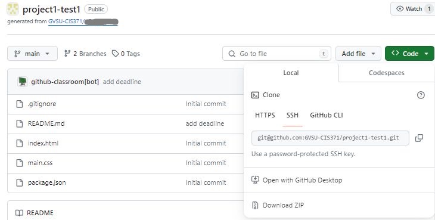Click the watcher count badge showing 1
The image size is (435, 220).
pos(429,9)
